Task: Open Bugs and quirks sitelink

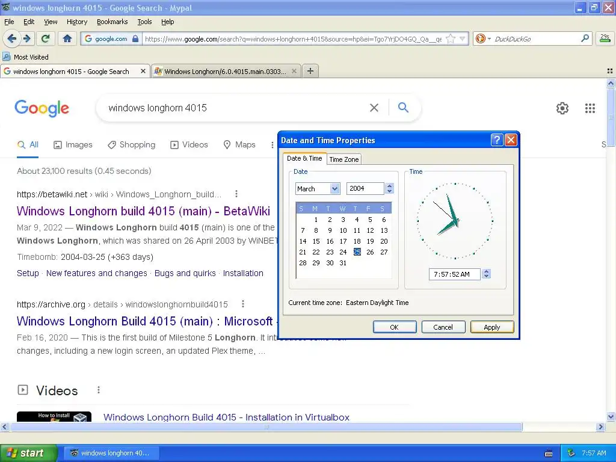Action: click(x=185, y=273)
